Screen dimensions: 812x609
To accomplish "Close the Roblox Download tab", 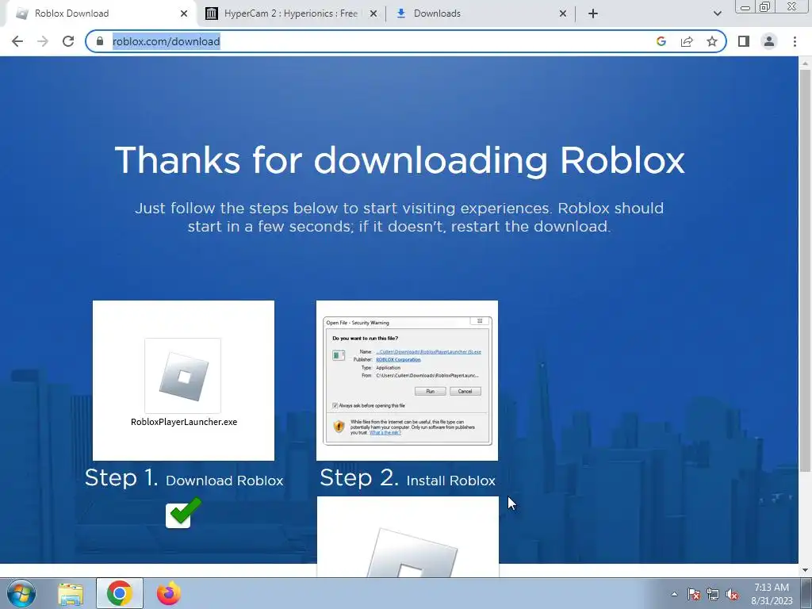I will (184, 14).
